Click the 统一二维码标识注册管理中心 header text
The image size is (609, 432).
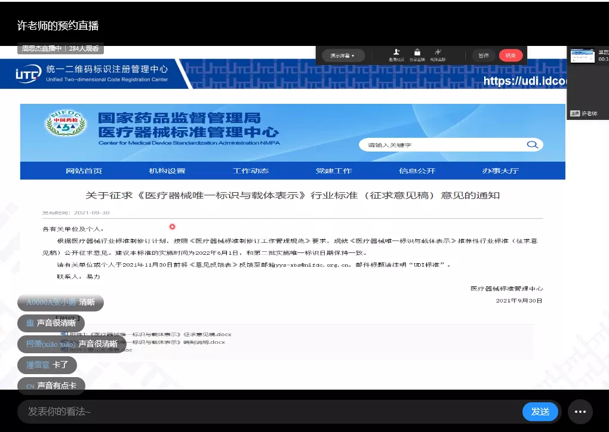click(x=107, y=69)
